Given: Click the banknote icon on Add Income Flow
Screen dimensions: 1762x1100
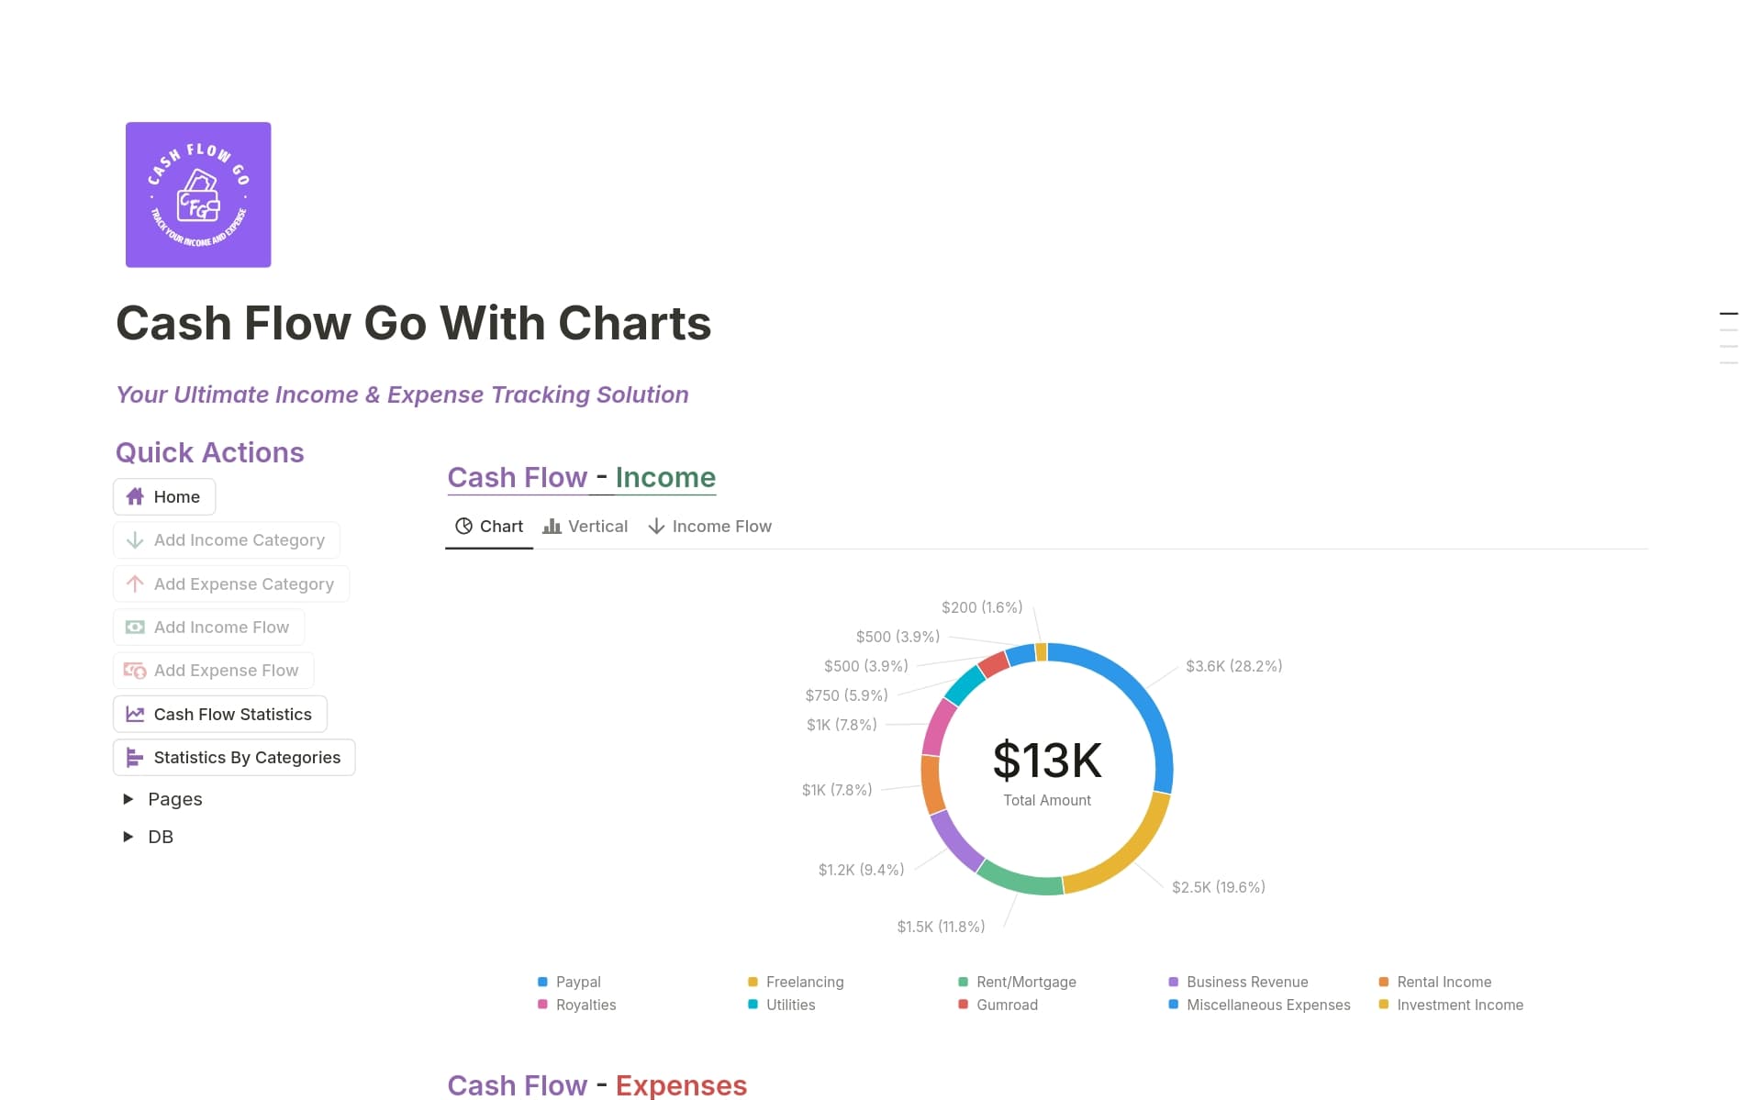Looking at the screenshot, I should pos(135,628).
